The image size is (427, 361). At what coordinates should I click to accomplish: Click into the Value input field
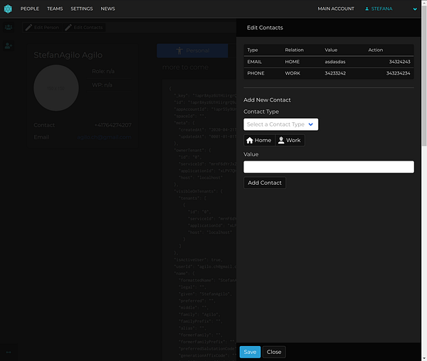coord(328,167)
